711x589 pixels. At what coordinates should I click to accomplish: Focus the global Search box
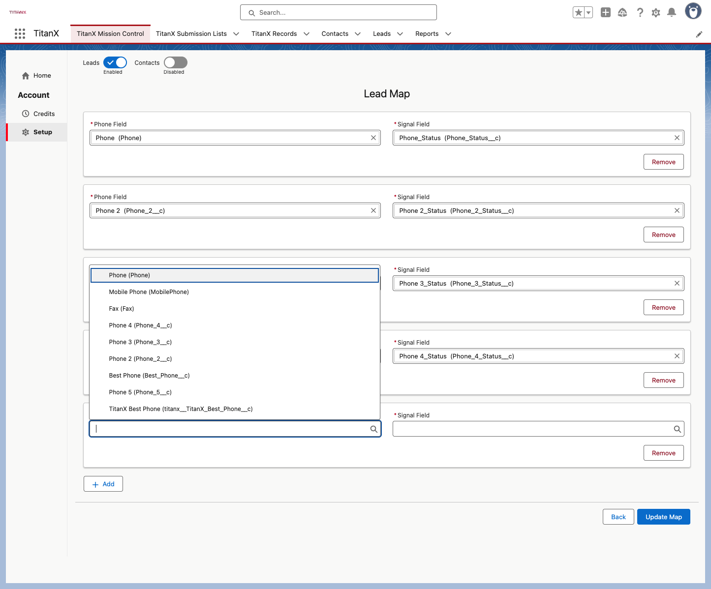(339, 12)
